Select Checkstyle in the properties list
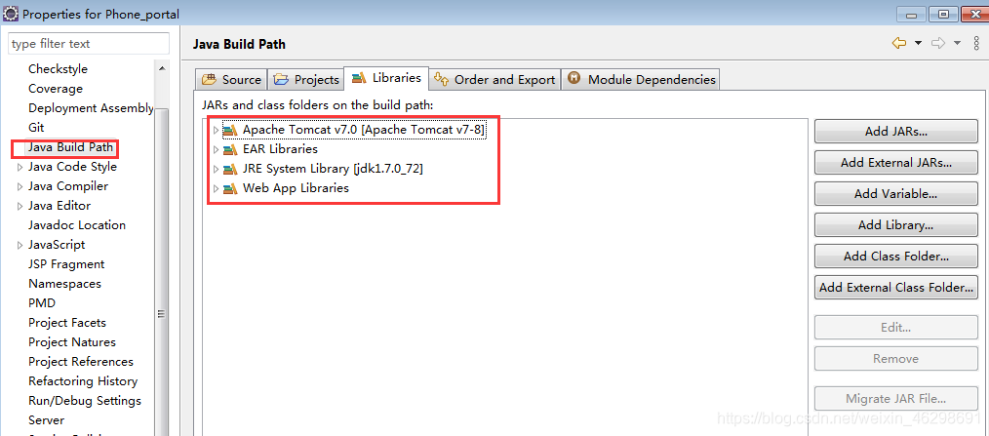 point(58,69)
